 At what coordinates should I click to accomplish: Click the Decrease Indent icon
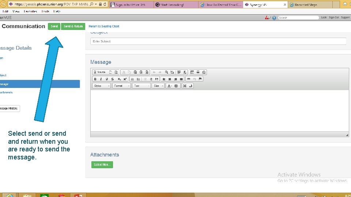[x=145, y=79]
